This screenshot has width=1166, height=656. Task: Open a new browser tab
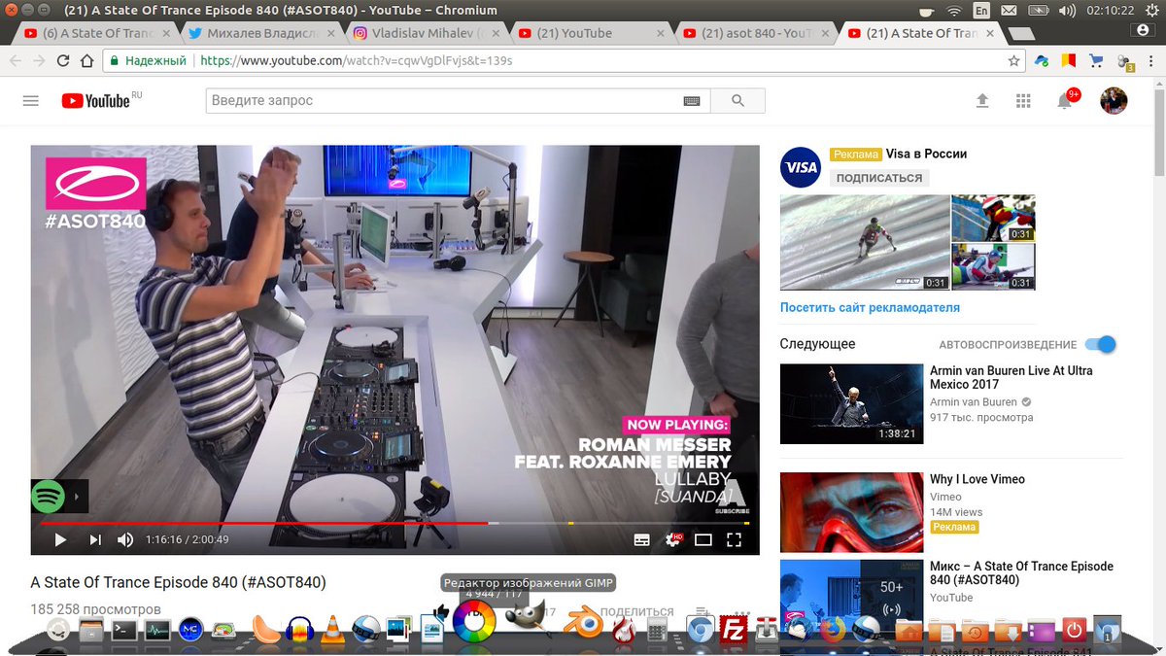point(1022,34)
